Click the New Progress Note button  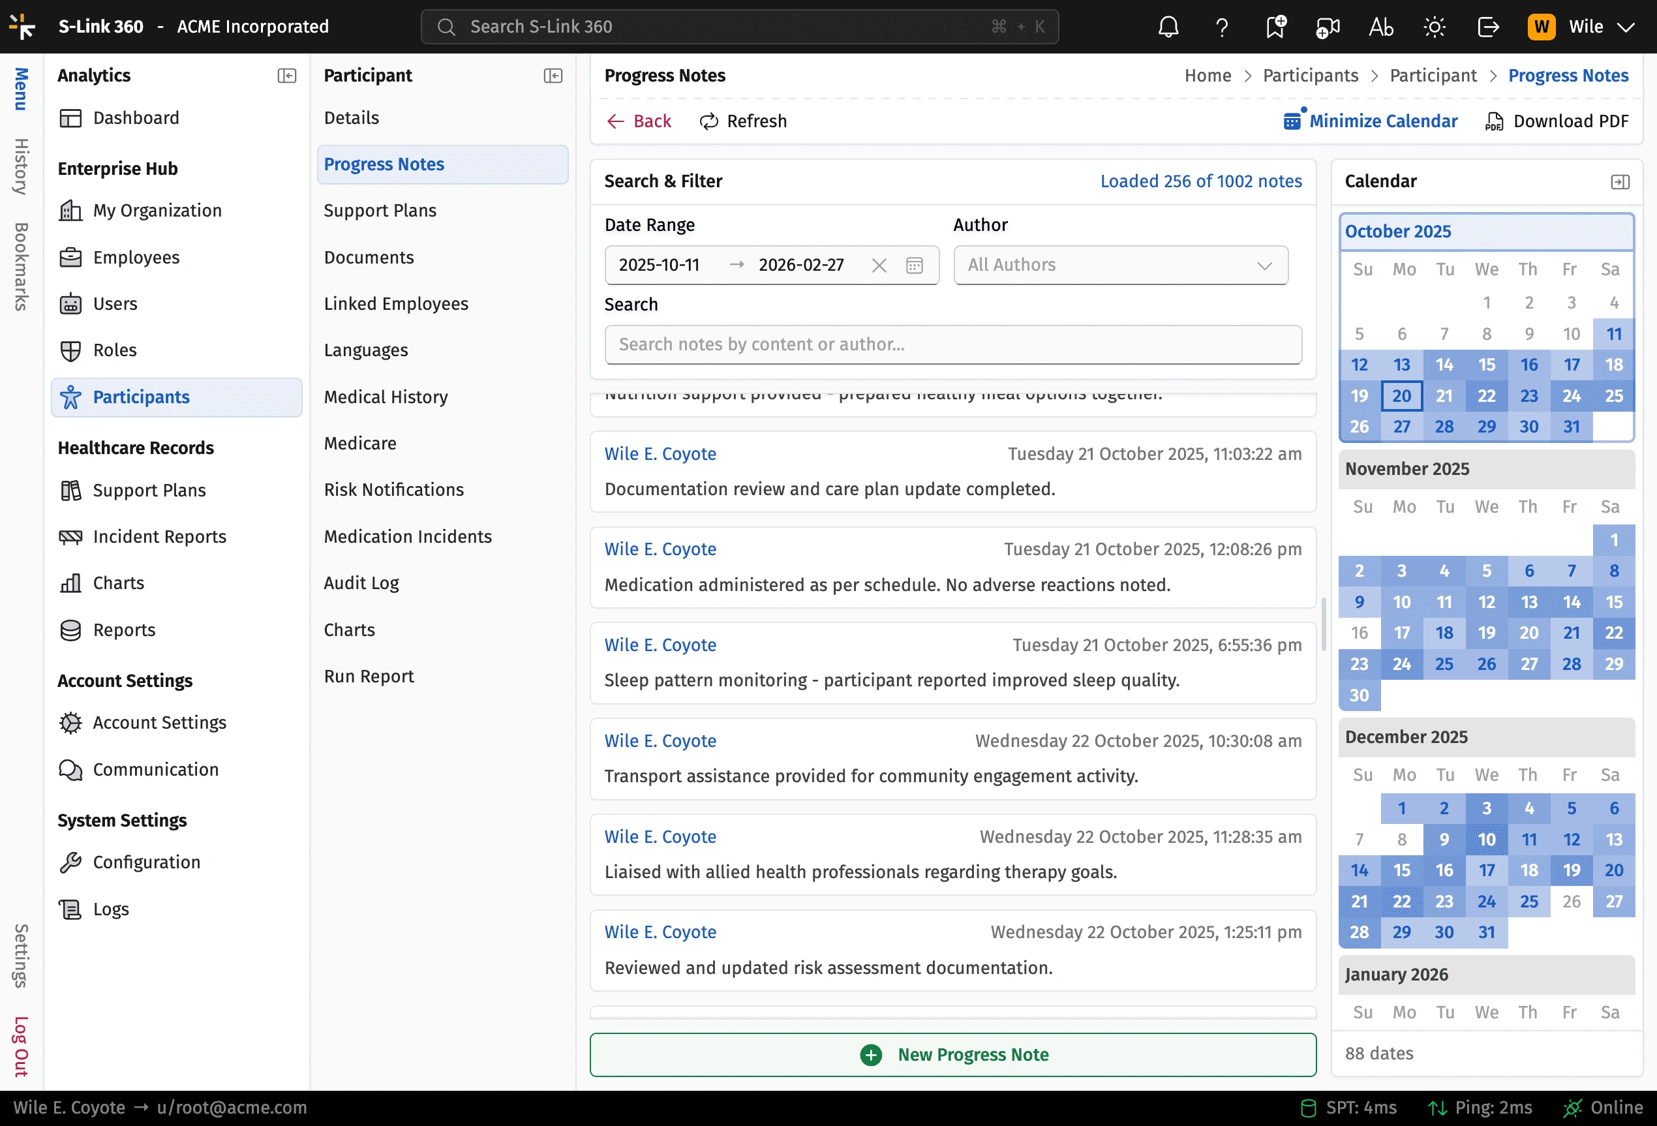952,1054
